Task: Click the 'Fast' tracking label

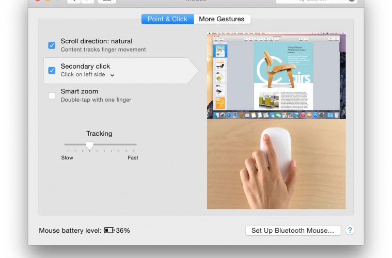Action: tap(133, 158)
